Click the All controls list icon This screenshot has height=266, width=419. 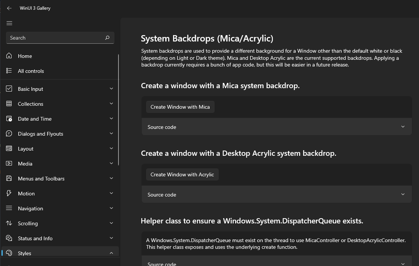coord(9,71)
